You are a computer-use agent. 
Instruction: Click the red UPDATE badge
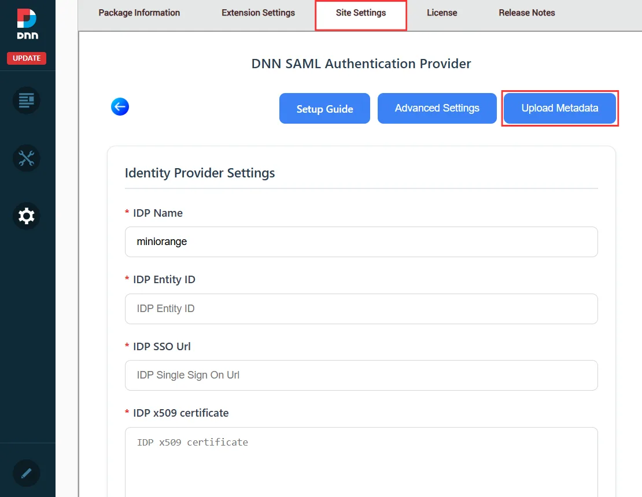pos(27,58)
